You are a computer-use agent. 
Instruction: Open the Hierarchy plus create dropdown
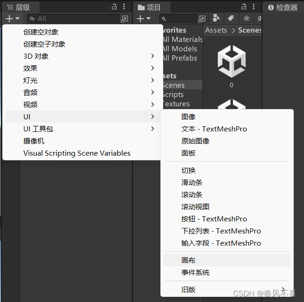(13, 19)
